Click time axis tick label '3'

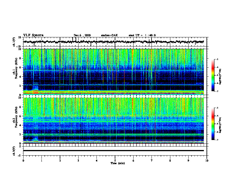(78, 161)
